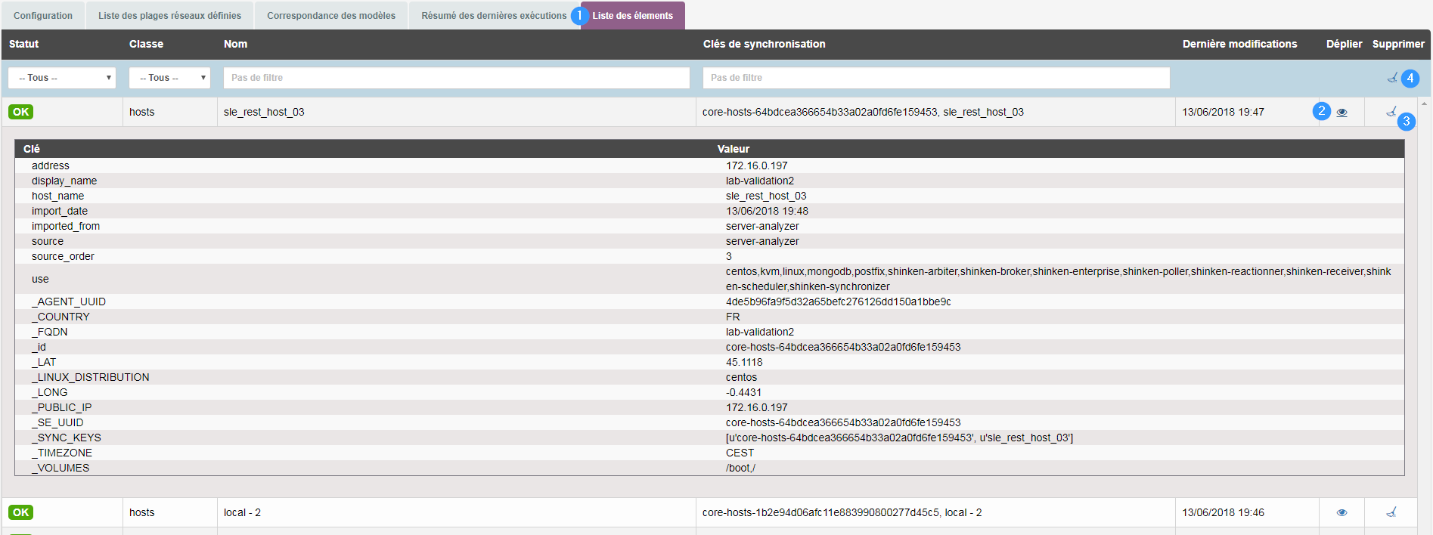Collapse details of sle_rest_host_03 with eye icon

(1341, 113)
